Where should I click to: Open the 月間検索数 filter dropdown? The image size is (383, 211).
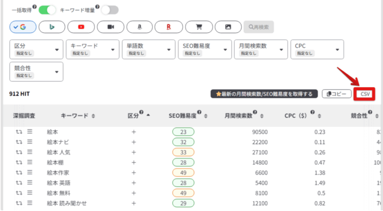[x=261, y=49]
